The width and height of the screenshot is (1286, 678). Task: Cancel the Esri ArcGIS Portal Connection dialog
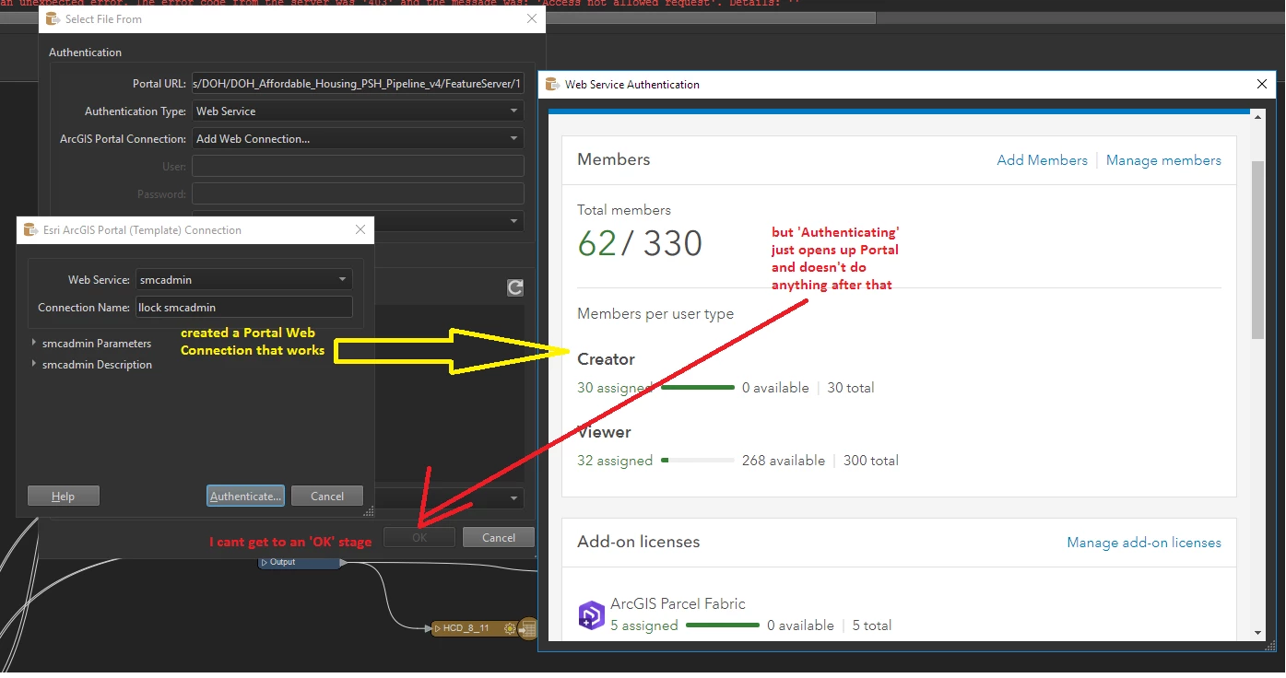[x=327, y=496]
